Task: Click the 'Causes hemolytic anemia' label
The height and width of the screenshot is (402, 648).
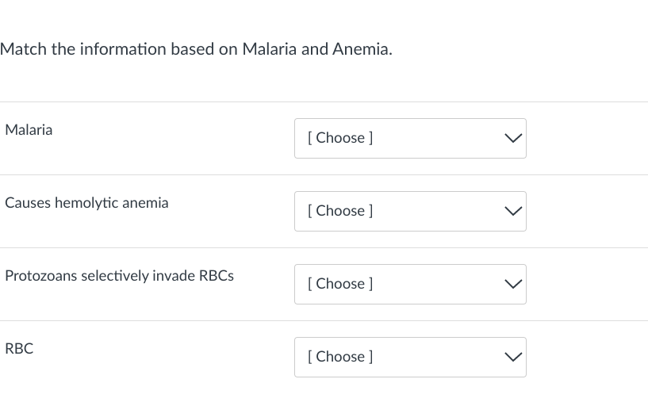Action: 86,203
